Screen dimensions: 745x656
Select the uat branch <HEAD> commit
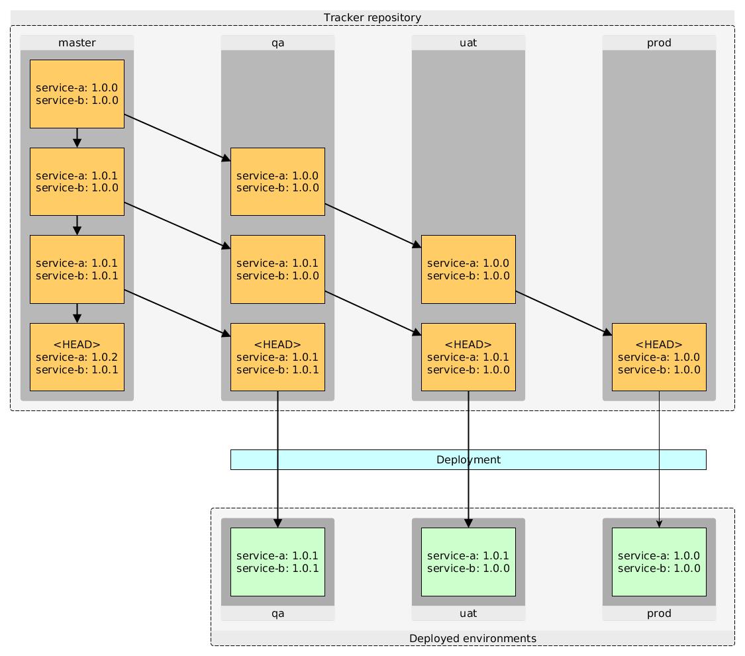tap(468, 357)
